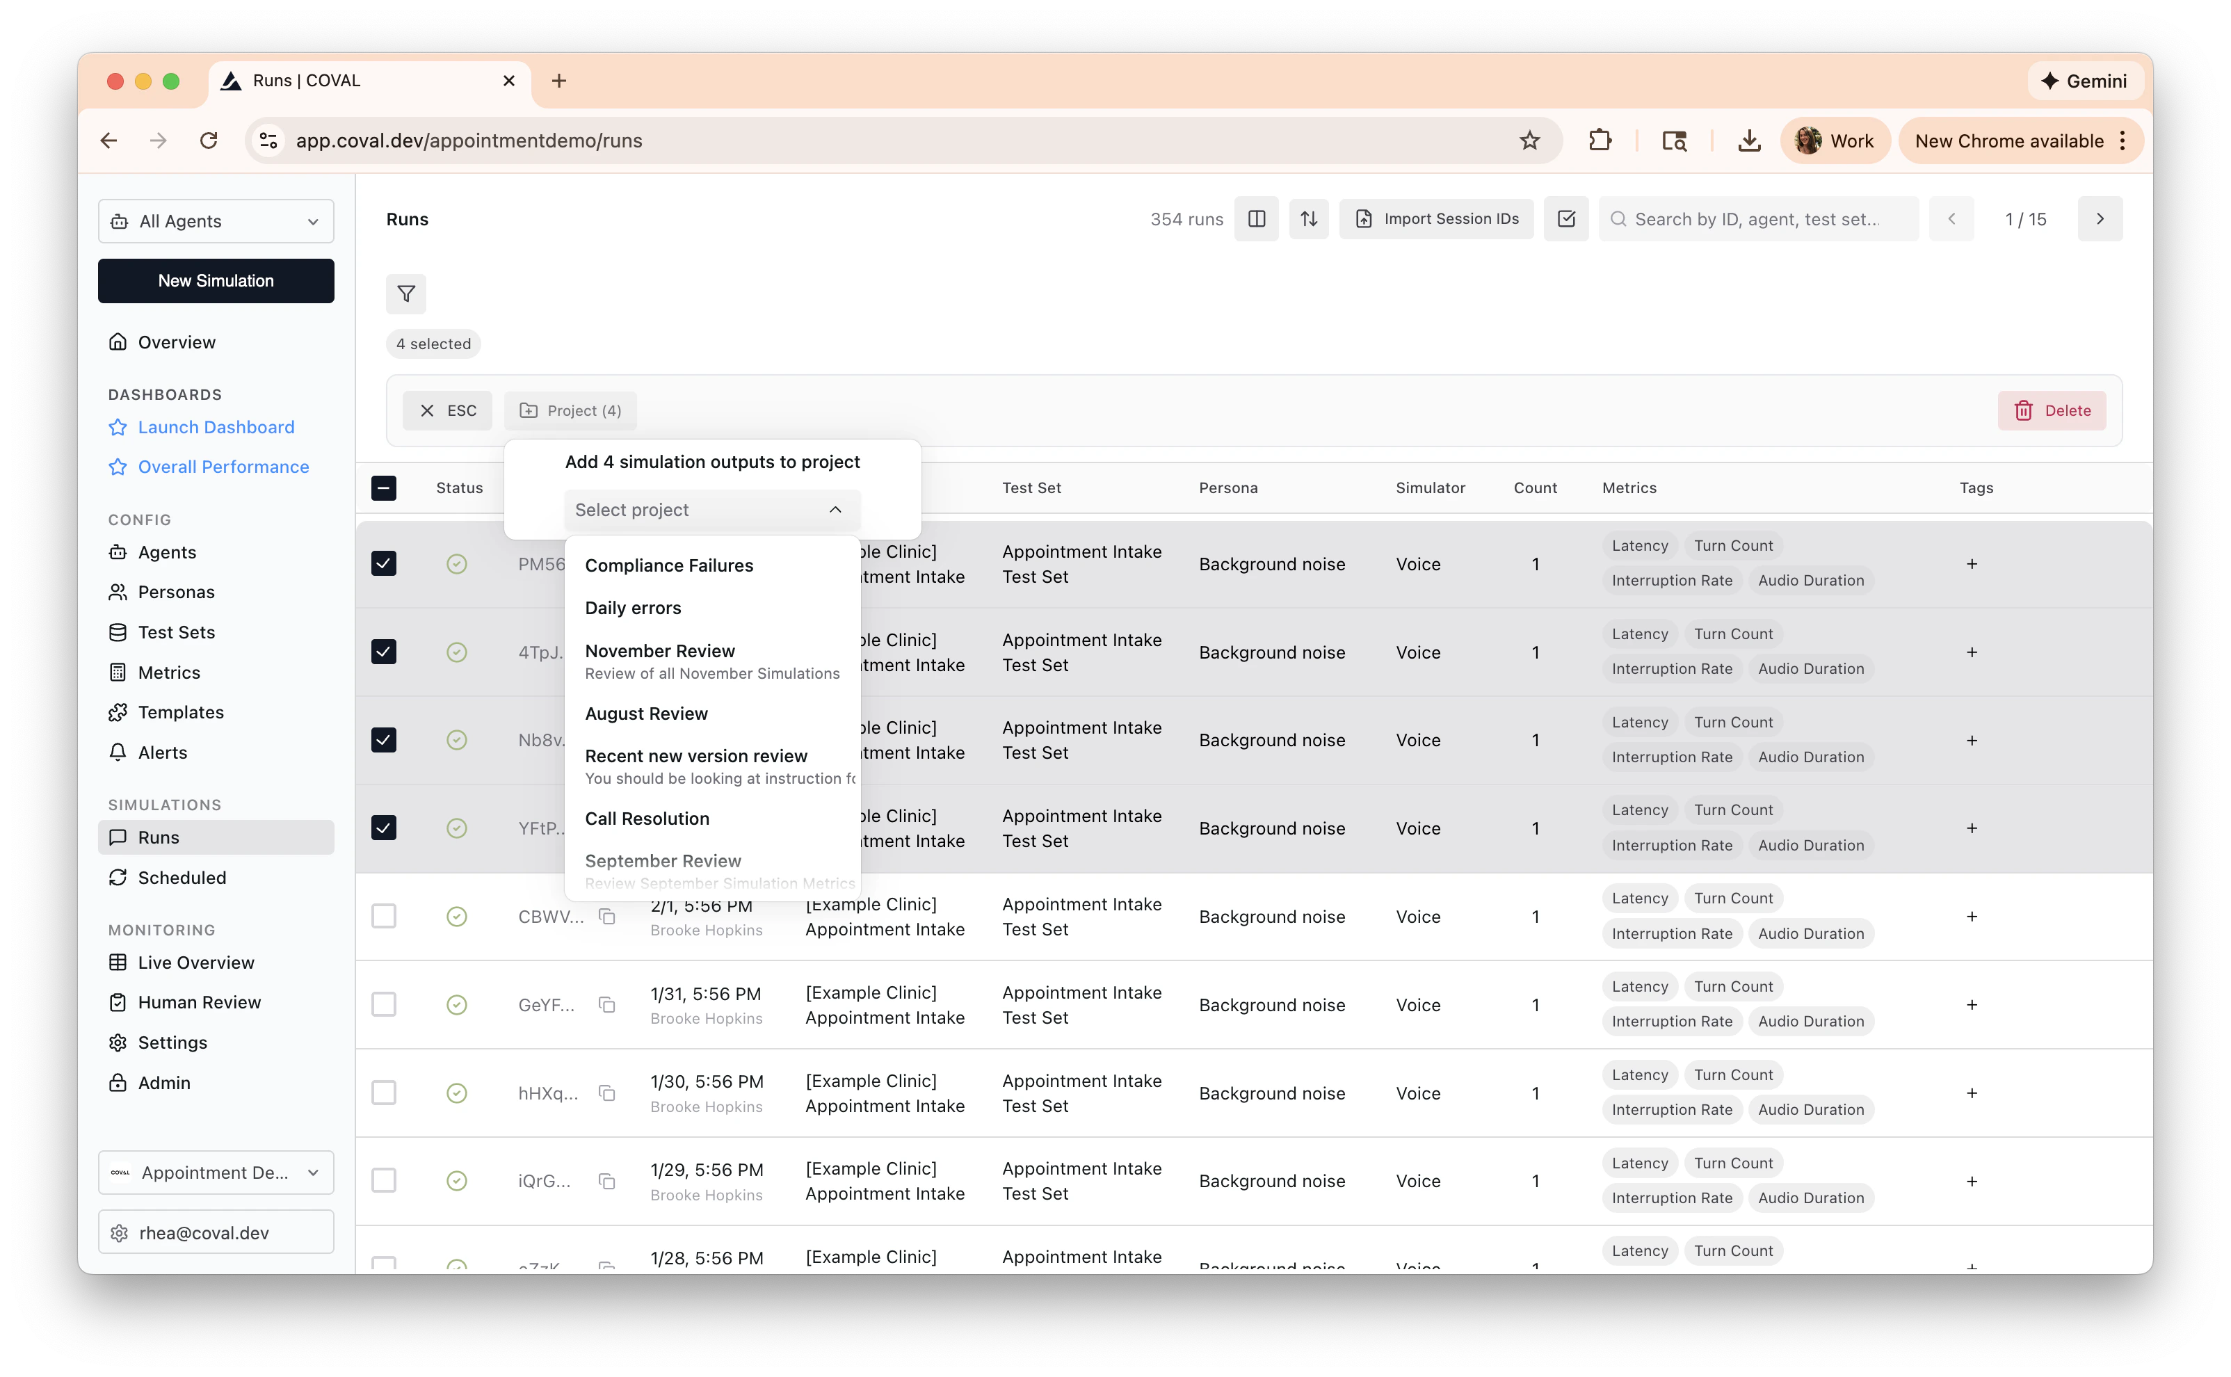Screen dimensions: 2231x1377
Task: Uncheck the PM56 run checkbox
Action: [383, 563]
